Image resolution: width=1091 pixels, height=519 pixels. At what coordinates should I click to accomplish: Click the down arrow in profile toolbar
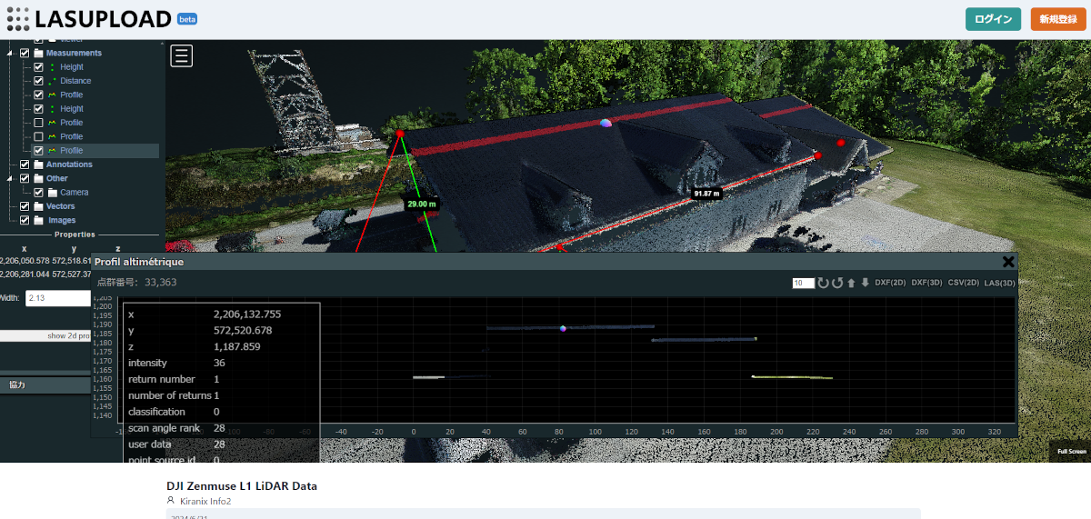(x=865, y=283)
